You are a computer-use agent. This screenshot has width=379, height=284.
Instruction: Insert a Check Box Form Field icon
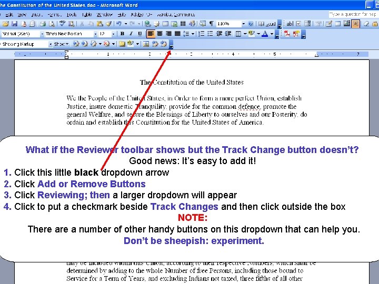299,24
